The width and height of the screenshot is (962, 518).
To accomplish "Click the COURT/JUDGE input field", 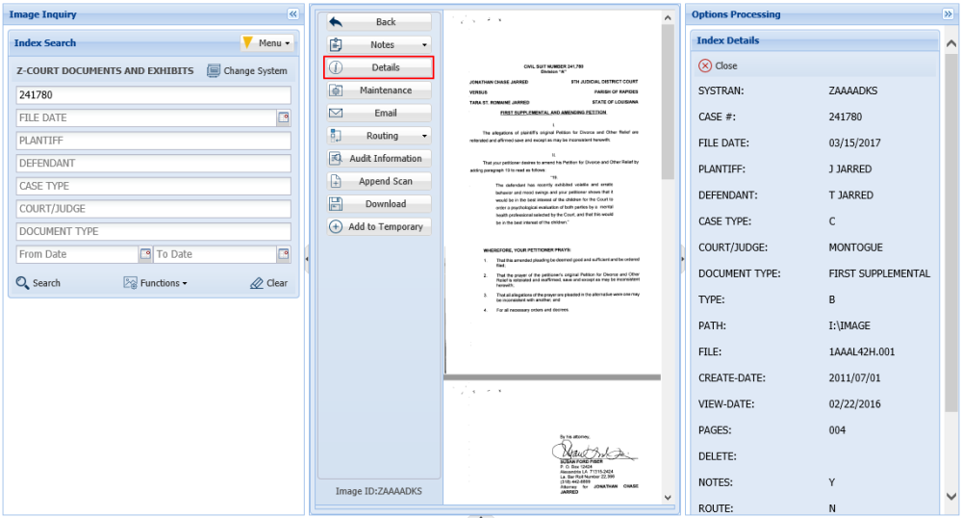I will tap(153, 209).
